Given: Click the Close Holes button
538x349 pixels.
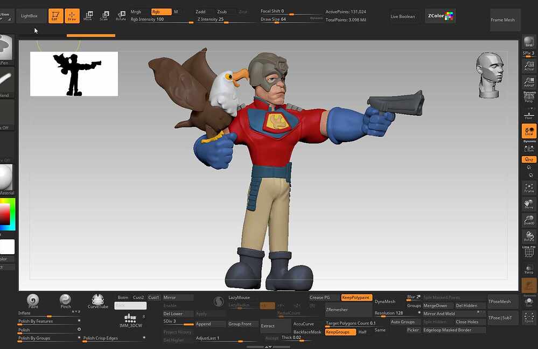Looking at the screenshot, I should [x=470, y=322].
